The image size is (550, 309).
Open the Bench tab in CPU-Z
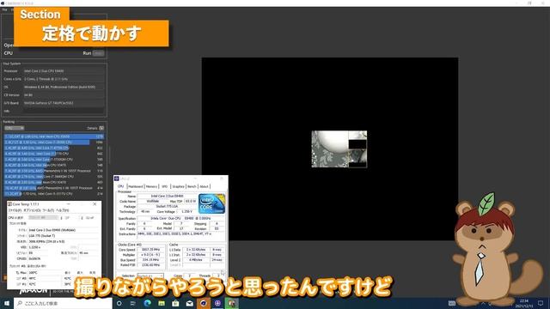pyautogui.click(x=192, y=186)
